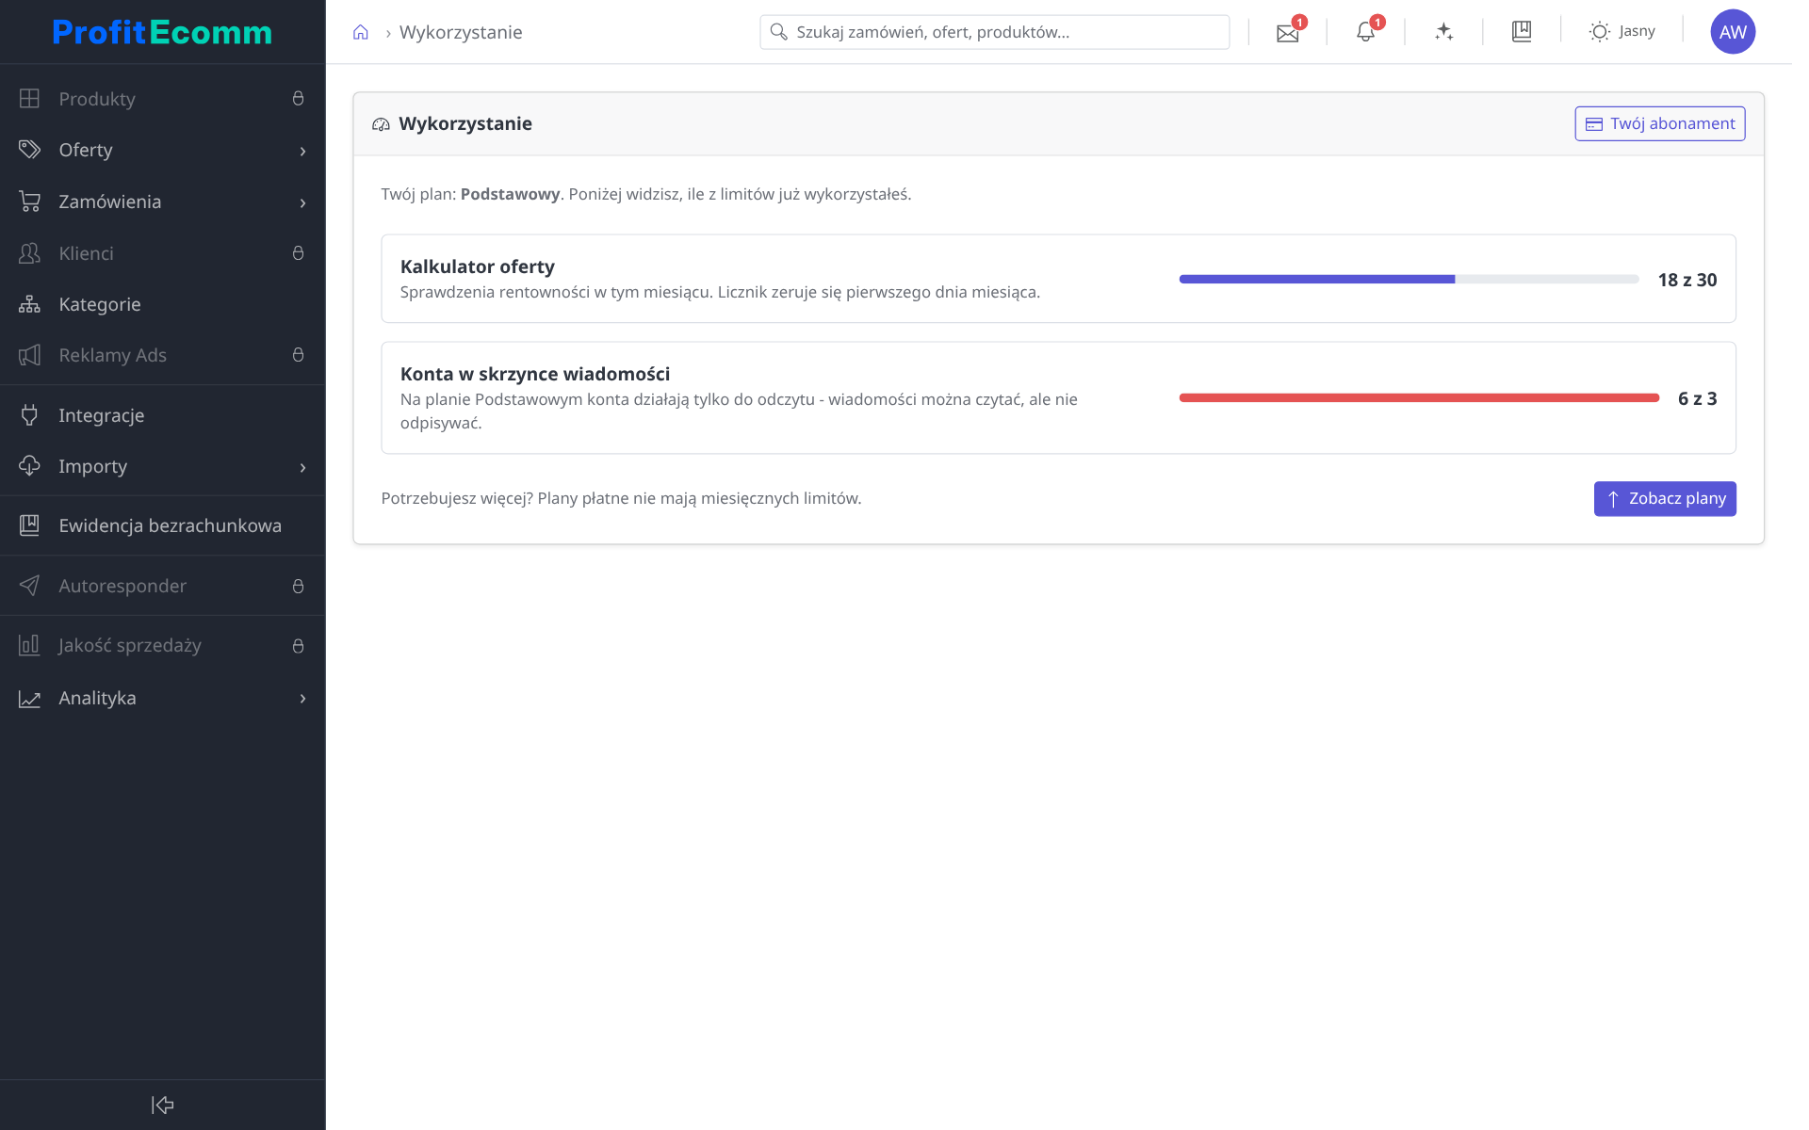Open the AW user avatar
Image resolution: width=1809 pixels, height=1130 pixels.
point(1733,32)
